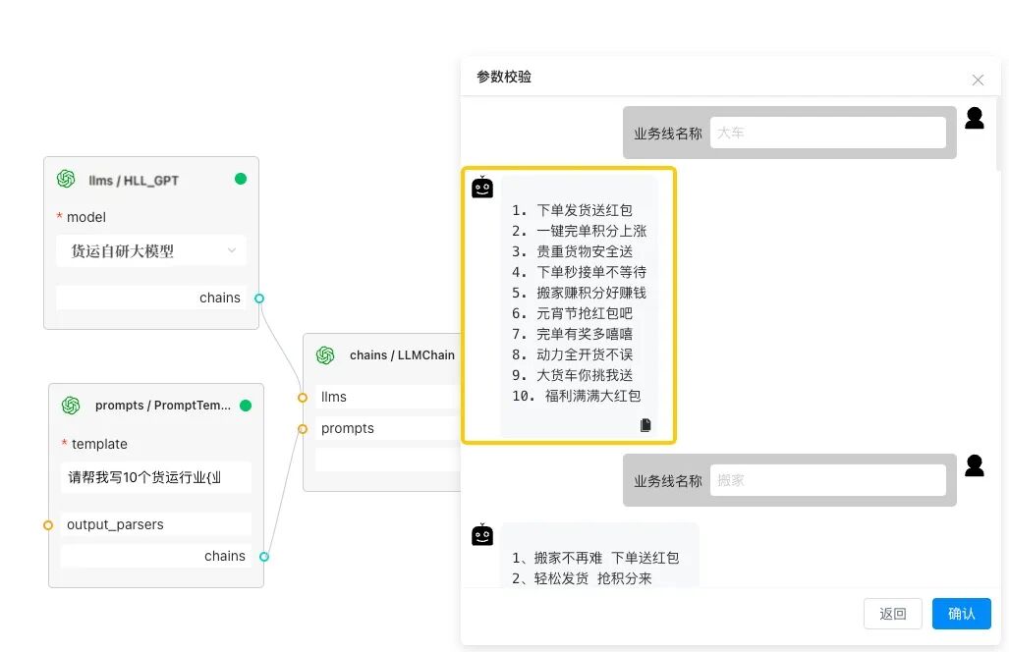
Task: Click the logo icon on the prompts / PromptTem... node
Action: (71, 406)
